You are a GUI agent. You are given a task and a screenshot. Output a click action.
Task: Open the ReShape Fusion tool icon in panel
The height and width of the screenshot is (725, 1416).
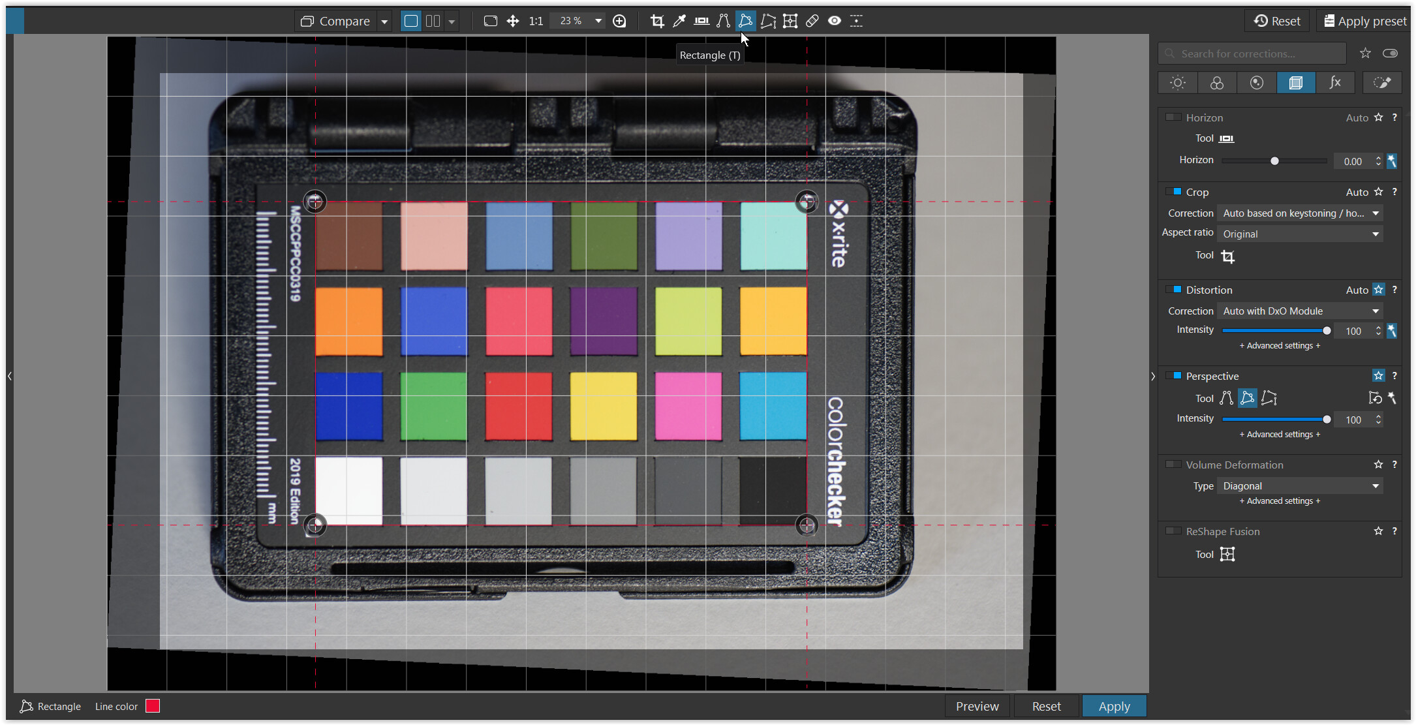[1227, 554]
